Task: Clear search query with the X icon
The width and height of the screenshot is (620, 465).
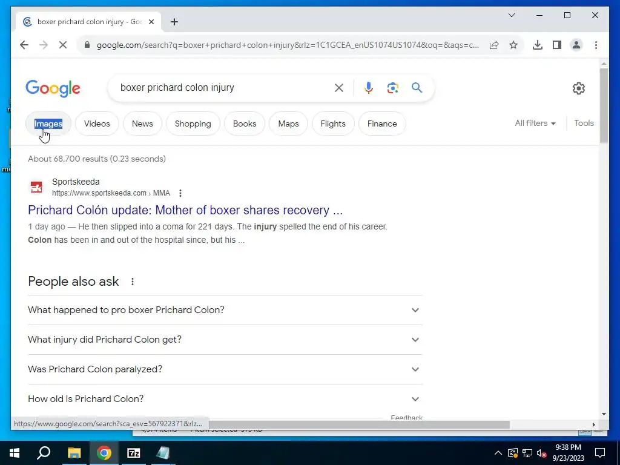Action: click(339, 88)
